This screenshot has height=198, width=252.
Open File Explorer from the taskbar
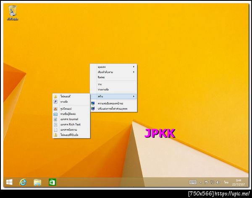click(37, 182)
